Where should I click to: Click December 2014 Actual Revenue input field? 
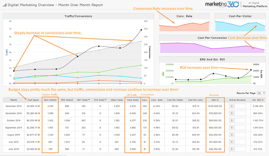[240, 106]
